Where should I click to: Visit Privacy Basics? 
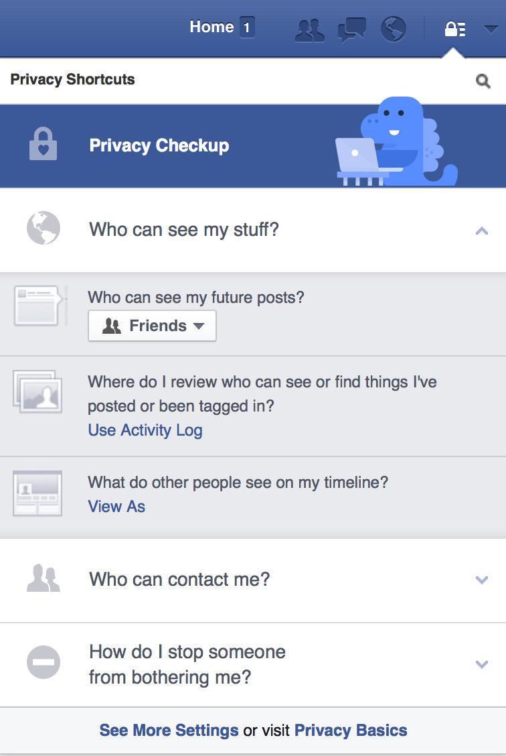tap(349, 731)
